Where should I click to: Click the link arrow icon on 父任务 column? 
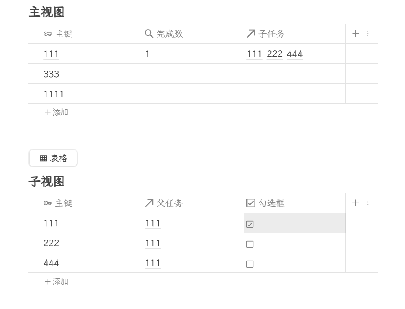[x=148, y=203]
